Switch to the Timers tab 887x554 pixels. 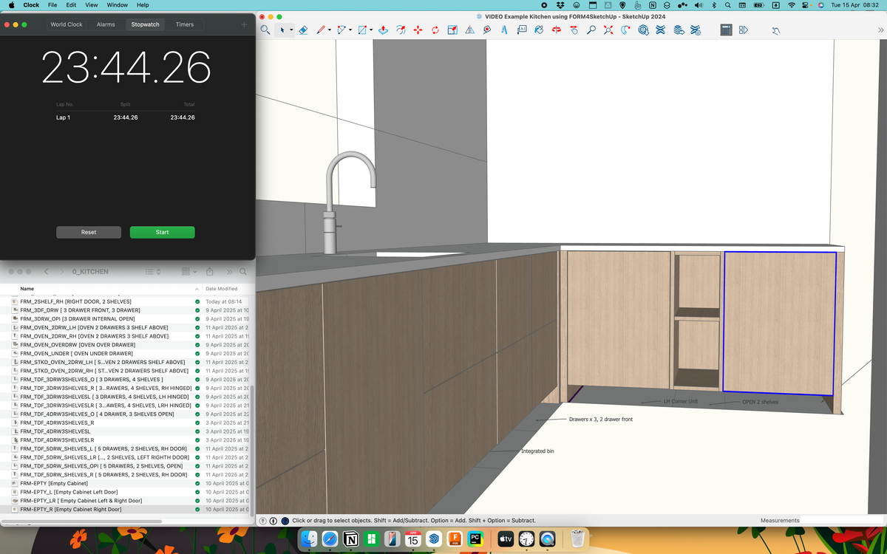coord(185,24)
